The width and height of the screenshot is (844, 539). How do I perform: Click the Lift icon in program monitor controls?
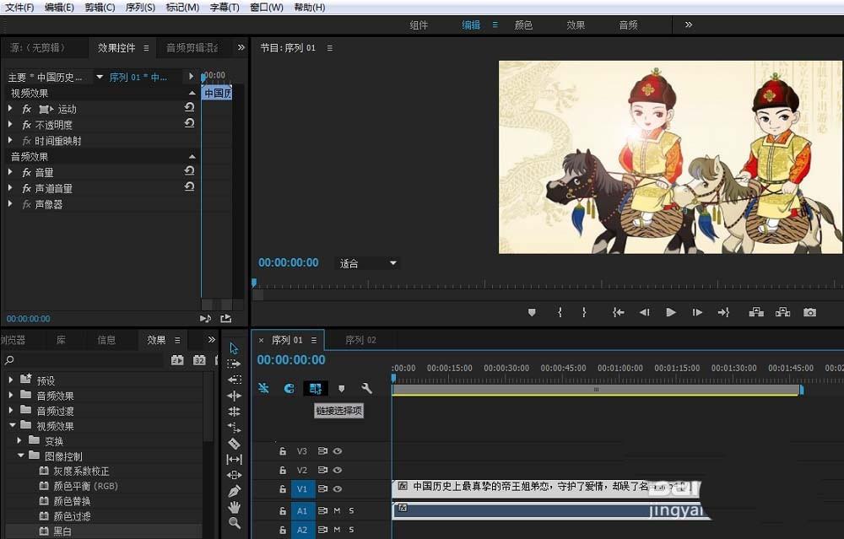755,312
